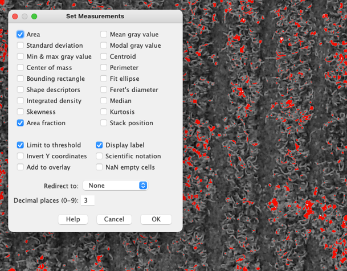Uncheck the Area checkbox
The width and height of the screenshot is (347, 271).
pyautogui.click(x=21, y=35)
